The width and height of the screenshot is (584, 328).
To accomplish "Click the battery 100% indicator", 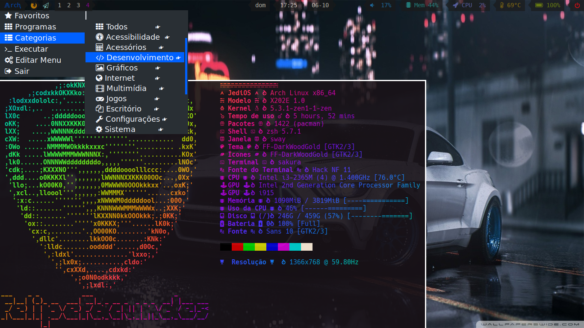I will tap(548, 5).
